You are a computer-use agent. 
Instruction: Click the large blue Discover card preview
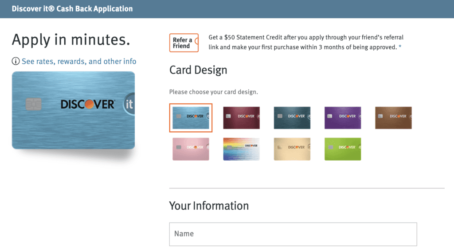click(x=73, y=110)
